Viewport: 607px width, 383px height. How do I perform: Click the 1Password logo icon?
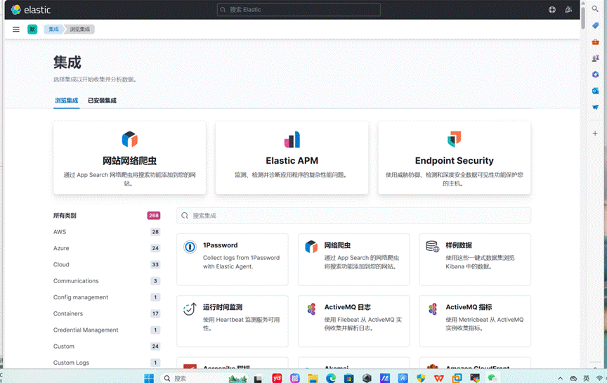(190, 246)
